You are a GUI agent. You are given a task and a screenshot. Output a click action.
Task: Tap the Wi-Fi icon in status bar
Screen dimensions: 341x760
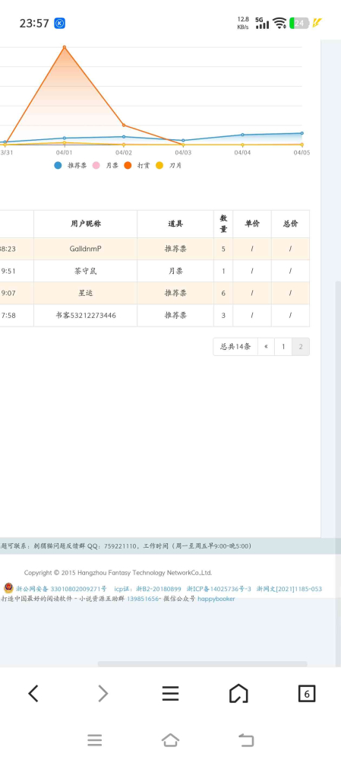(279, 23)
